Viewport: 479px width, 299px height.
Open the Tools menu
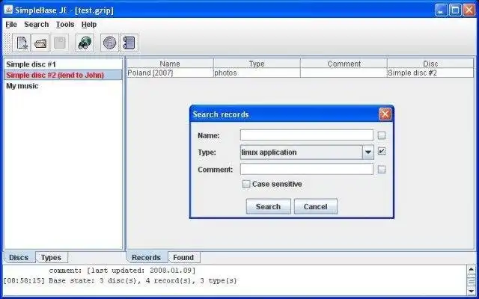(65, 25)
